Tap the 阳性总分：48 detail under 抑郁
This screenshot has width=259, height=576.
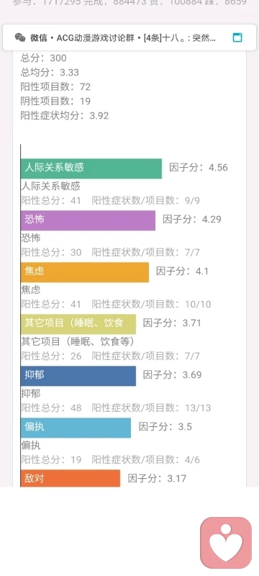click(x=51, y=408)
